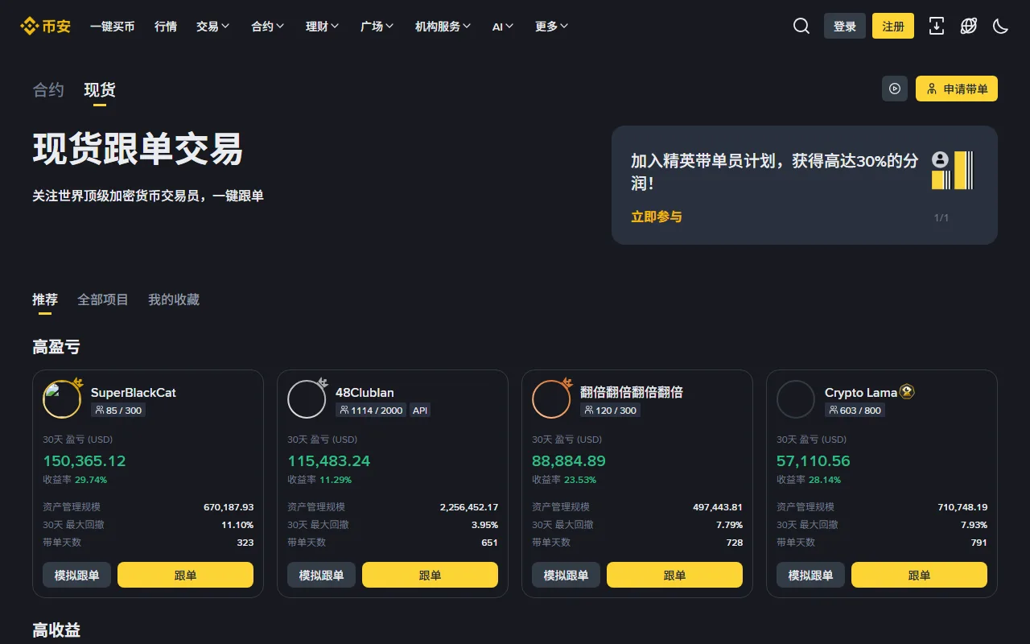Click 跟单 on SuperBlackCat card

[x=185, y=575]
